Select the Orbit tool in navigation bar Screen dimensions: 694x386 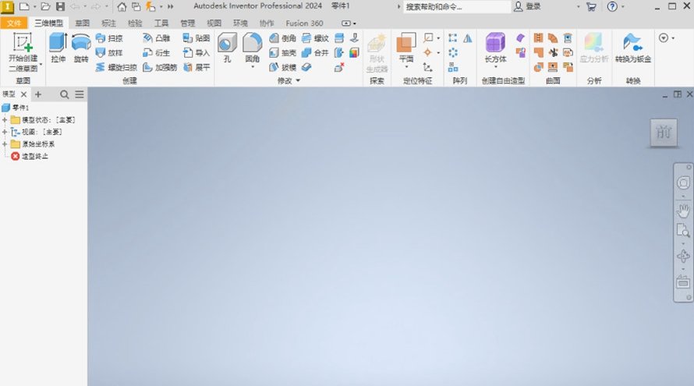click(x=683, y=256)
